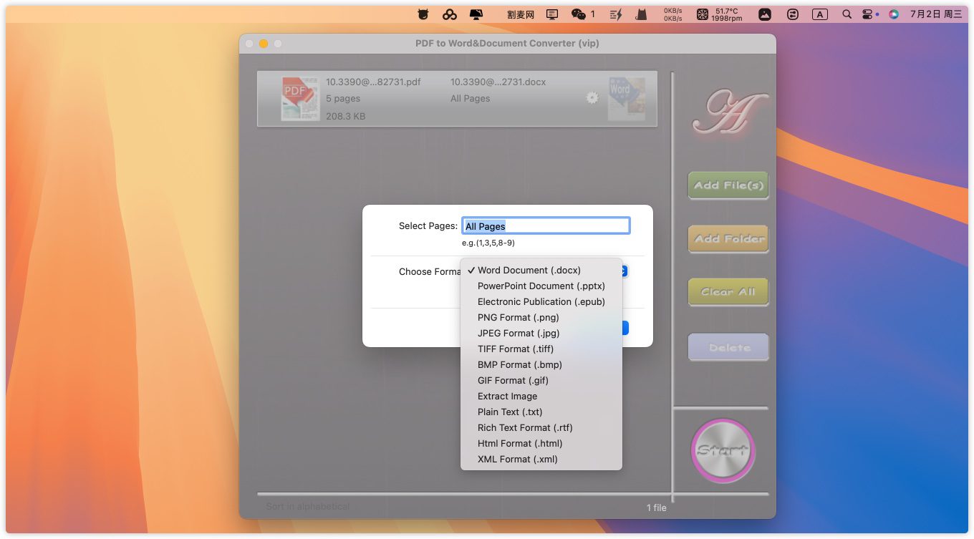974x539 pixels.
Task: Choose XML Format (.xml)
Action: [541, 460]
